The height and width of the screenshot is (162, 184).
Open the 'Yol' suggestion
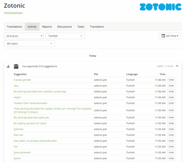15,147
